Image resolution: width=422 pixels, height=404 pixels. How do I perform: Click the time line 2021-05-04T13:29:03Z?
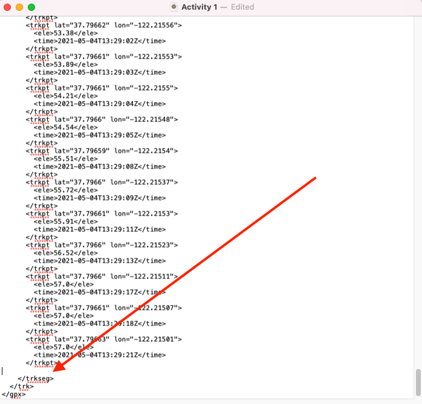coord(100,72)
